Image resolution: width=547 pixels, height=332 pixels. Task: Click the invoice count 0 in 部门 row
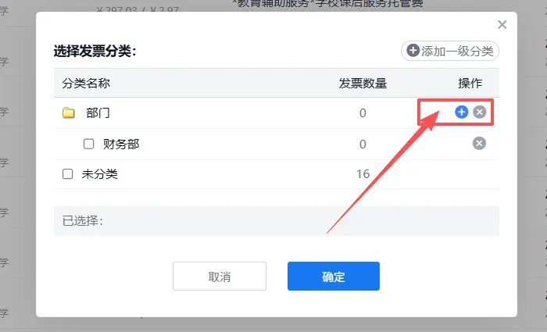363,113
